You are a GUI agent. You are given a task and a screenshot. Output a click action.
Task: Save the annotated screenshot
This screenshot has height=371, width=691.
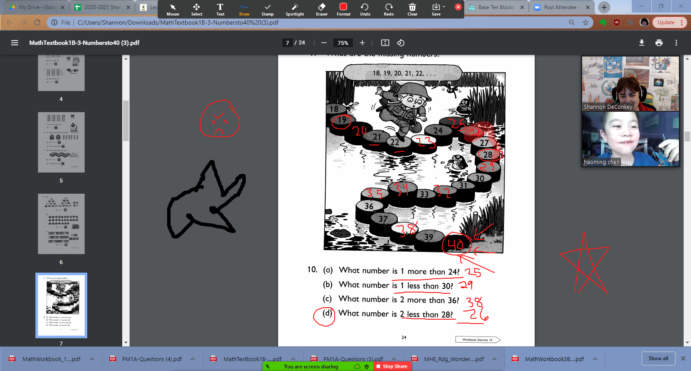[436, 9]
